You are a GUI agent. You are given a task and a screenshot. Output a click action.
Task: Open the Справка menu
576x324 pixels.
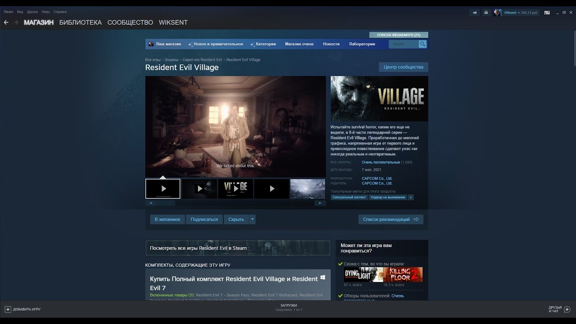tap(60, 12)
